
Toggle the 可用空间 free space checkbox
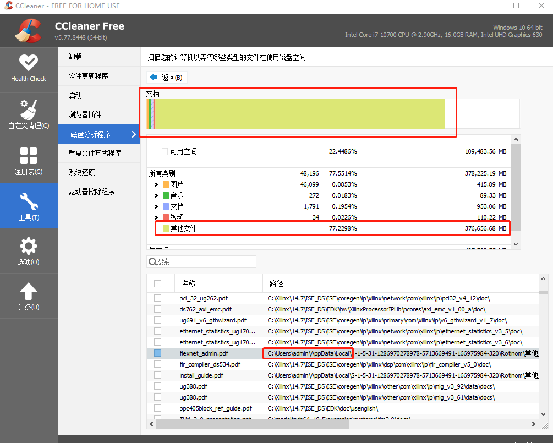coord(165,152)
